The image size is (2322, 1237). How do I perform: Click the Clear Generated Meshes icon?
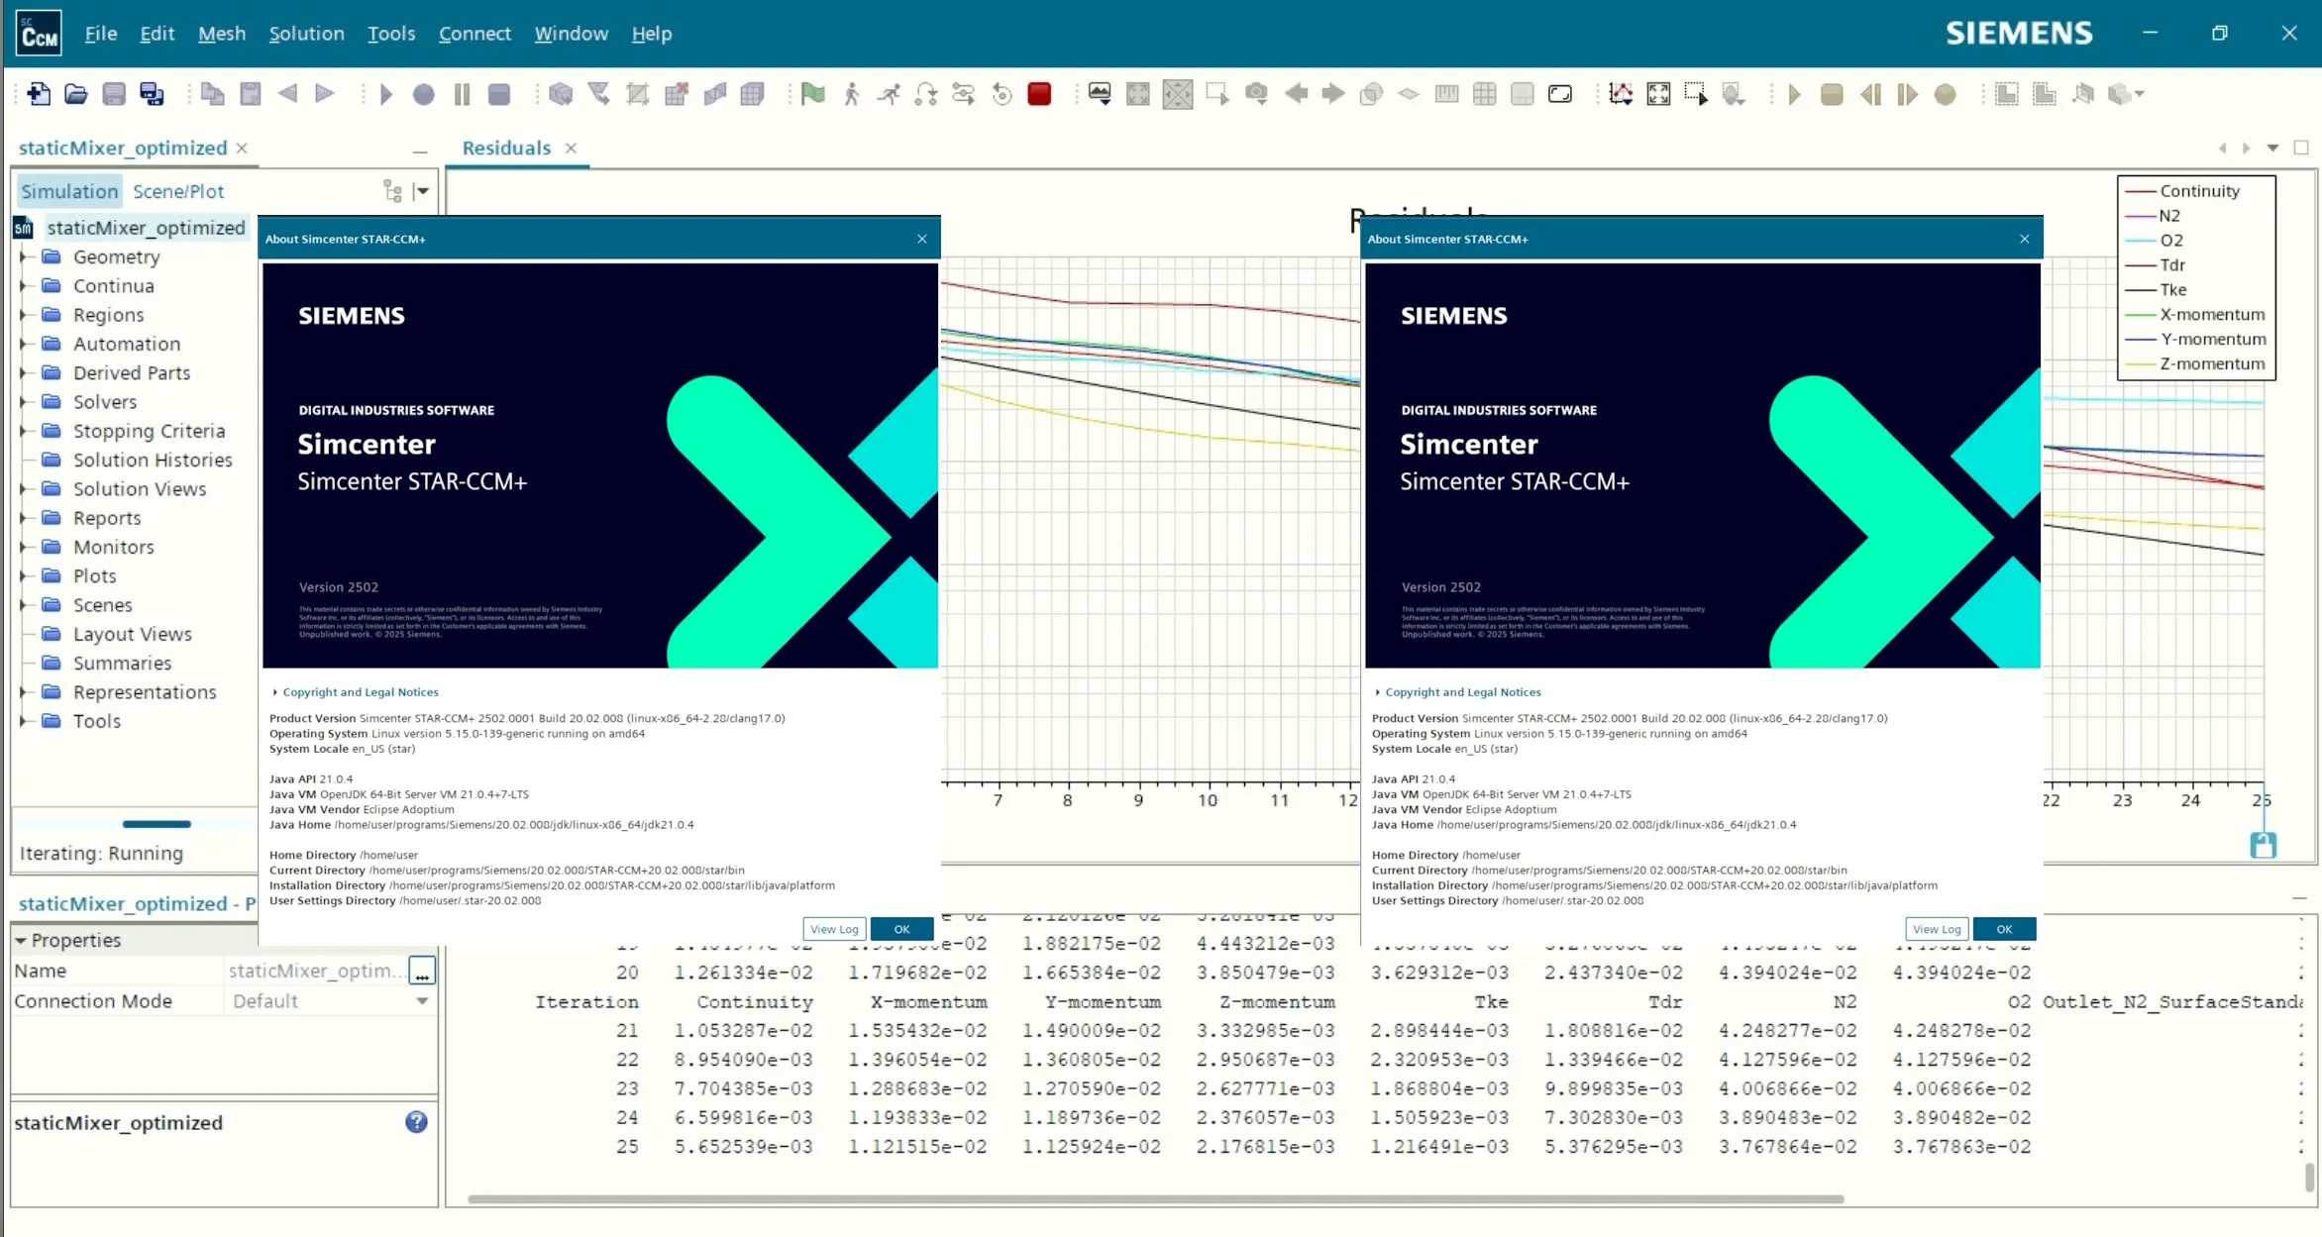click(677, 94)
